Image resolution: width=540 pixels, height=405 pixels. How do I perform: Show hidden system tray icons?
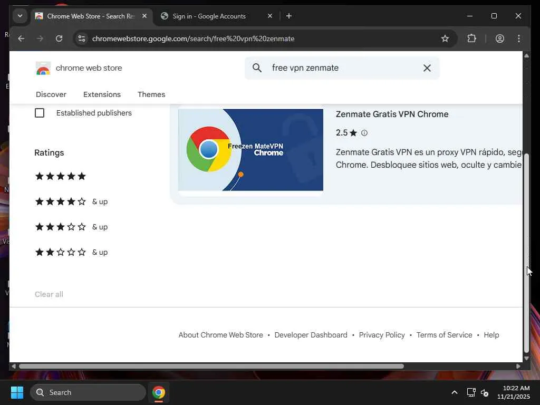tap(455, 392)
